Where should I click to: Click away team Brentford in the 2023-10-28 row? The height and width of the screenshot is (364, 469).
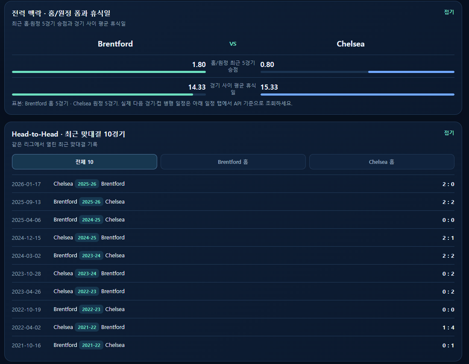pyautogui.click(x=113, y=274)
